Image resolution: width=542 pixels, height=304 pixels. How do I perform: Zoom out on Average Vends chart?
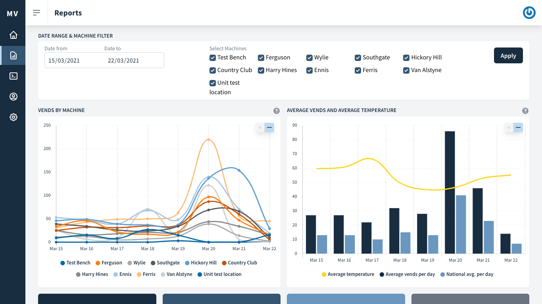[518, 127]
